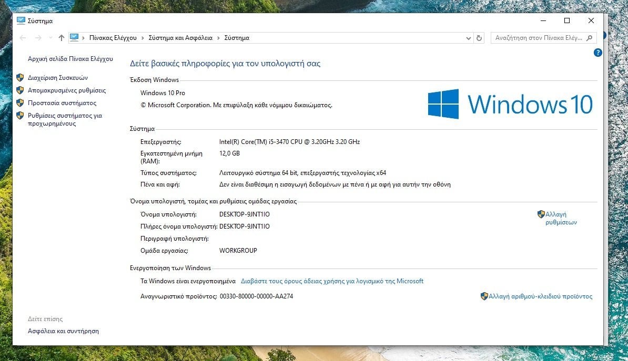Click the shield icon beside Ρυθμίσεις συστήματος για προχωρημένους
The width and height of the screenshot is (628, 361).
tap(20, 116)
